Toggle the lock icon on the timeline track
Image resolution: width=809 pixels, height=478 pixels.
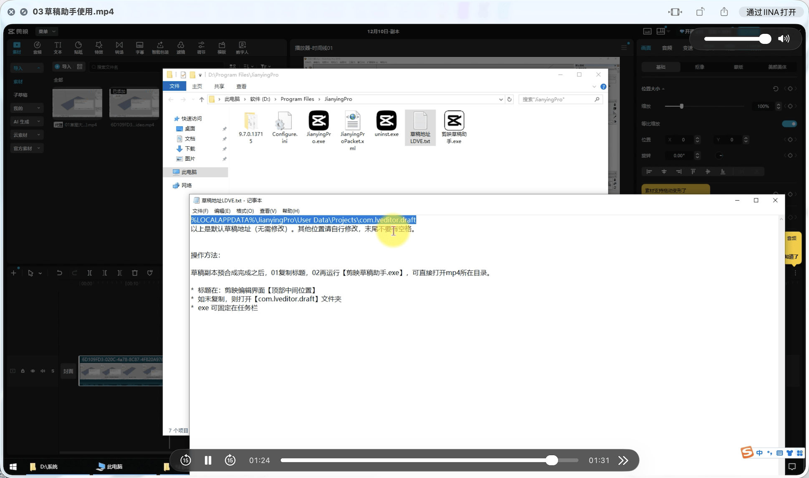[23, 371]
